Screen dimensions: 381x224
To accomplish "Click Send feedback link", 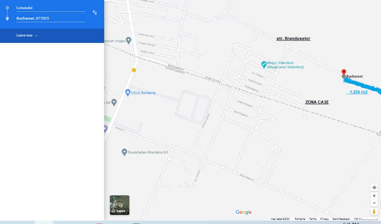I will 341,219.
